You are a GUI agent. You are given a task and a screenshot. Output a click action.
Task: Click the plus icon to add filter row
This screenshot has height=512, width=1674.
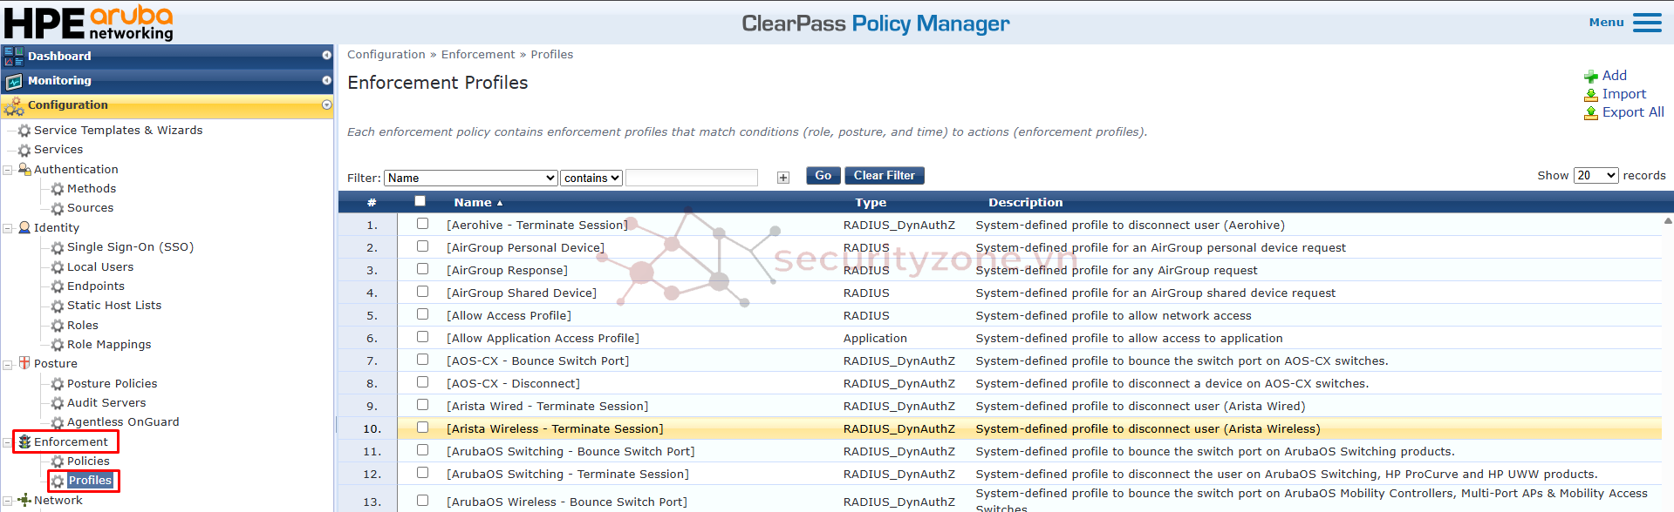tap(783, 178)
